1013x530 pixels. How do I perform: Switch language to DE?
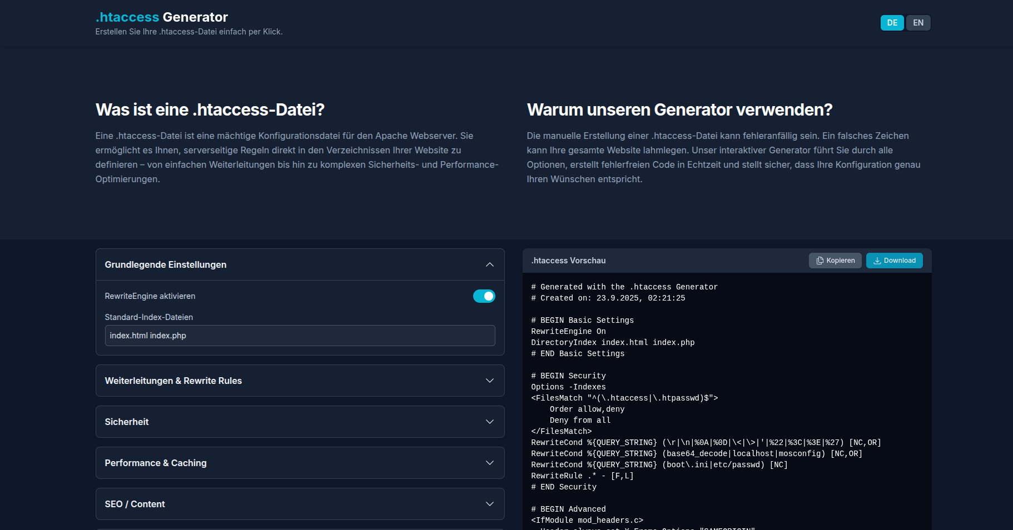click(892, 23)
